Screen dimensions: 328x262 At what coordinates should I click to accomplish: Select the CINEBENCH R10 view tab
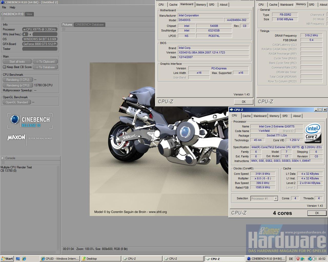point(12,14)
